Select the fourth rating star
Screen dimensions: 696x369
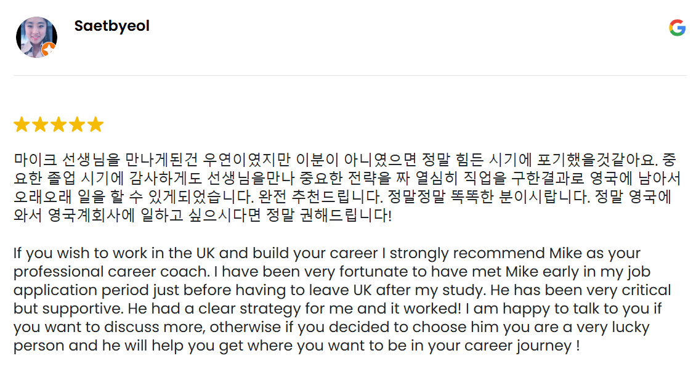click(x=77, y=125)
